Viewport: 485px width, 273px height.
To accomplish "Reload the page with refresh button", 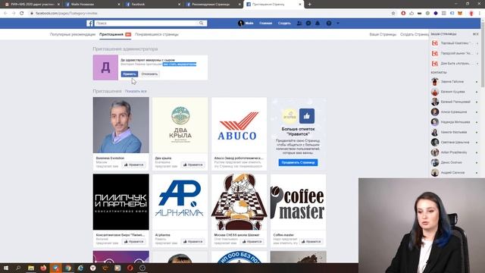I will point(22,14).
